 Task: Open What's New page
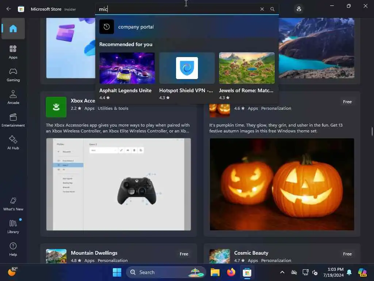pos(13,204)
